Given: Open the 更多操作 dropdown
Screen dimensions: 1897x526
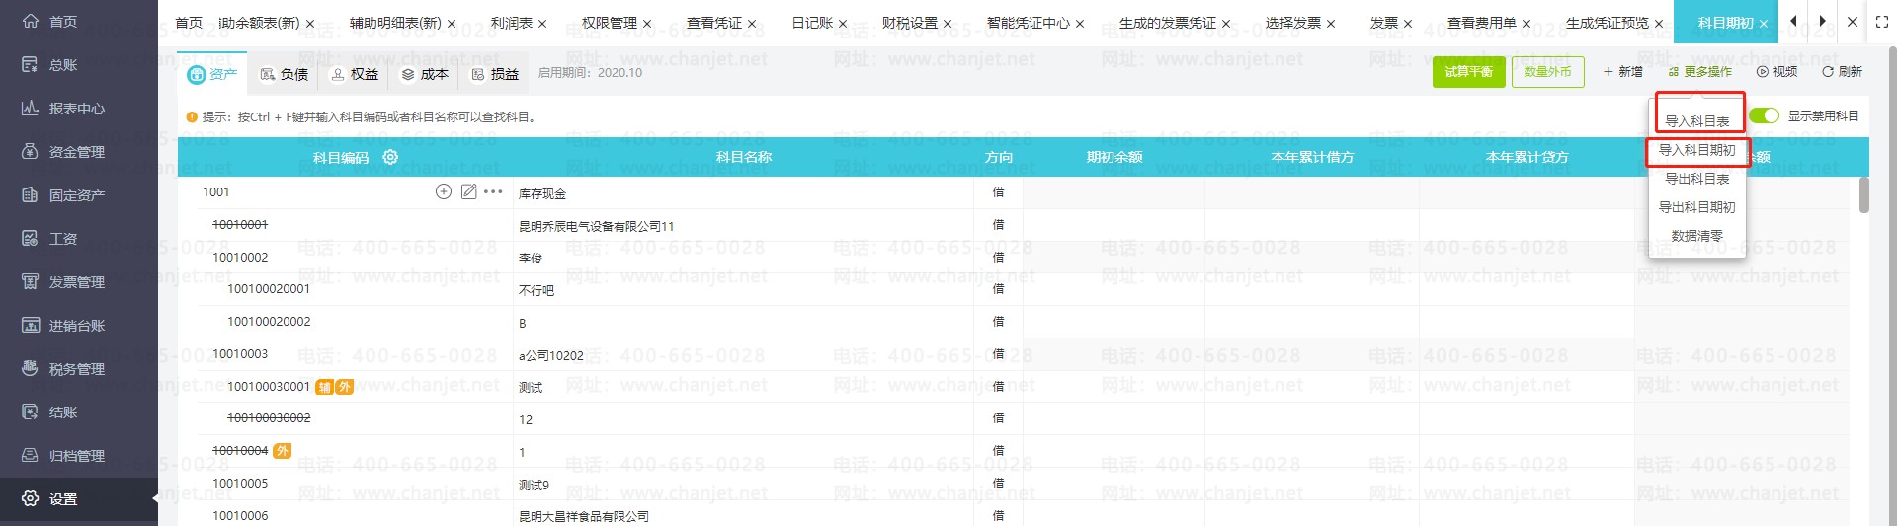Looking at the screenshot, I should point(1699,72).
